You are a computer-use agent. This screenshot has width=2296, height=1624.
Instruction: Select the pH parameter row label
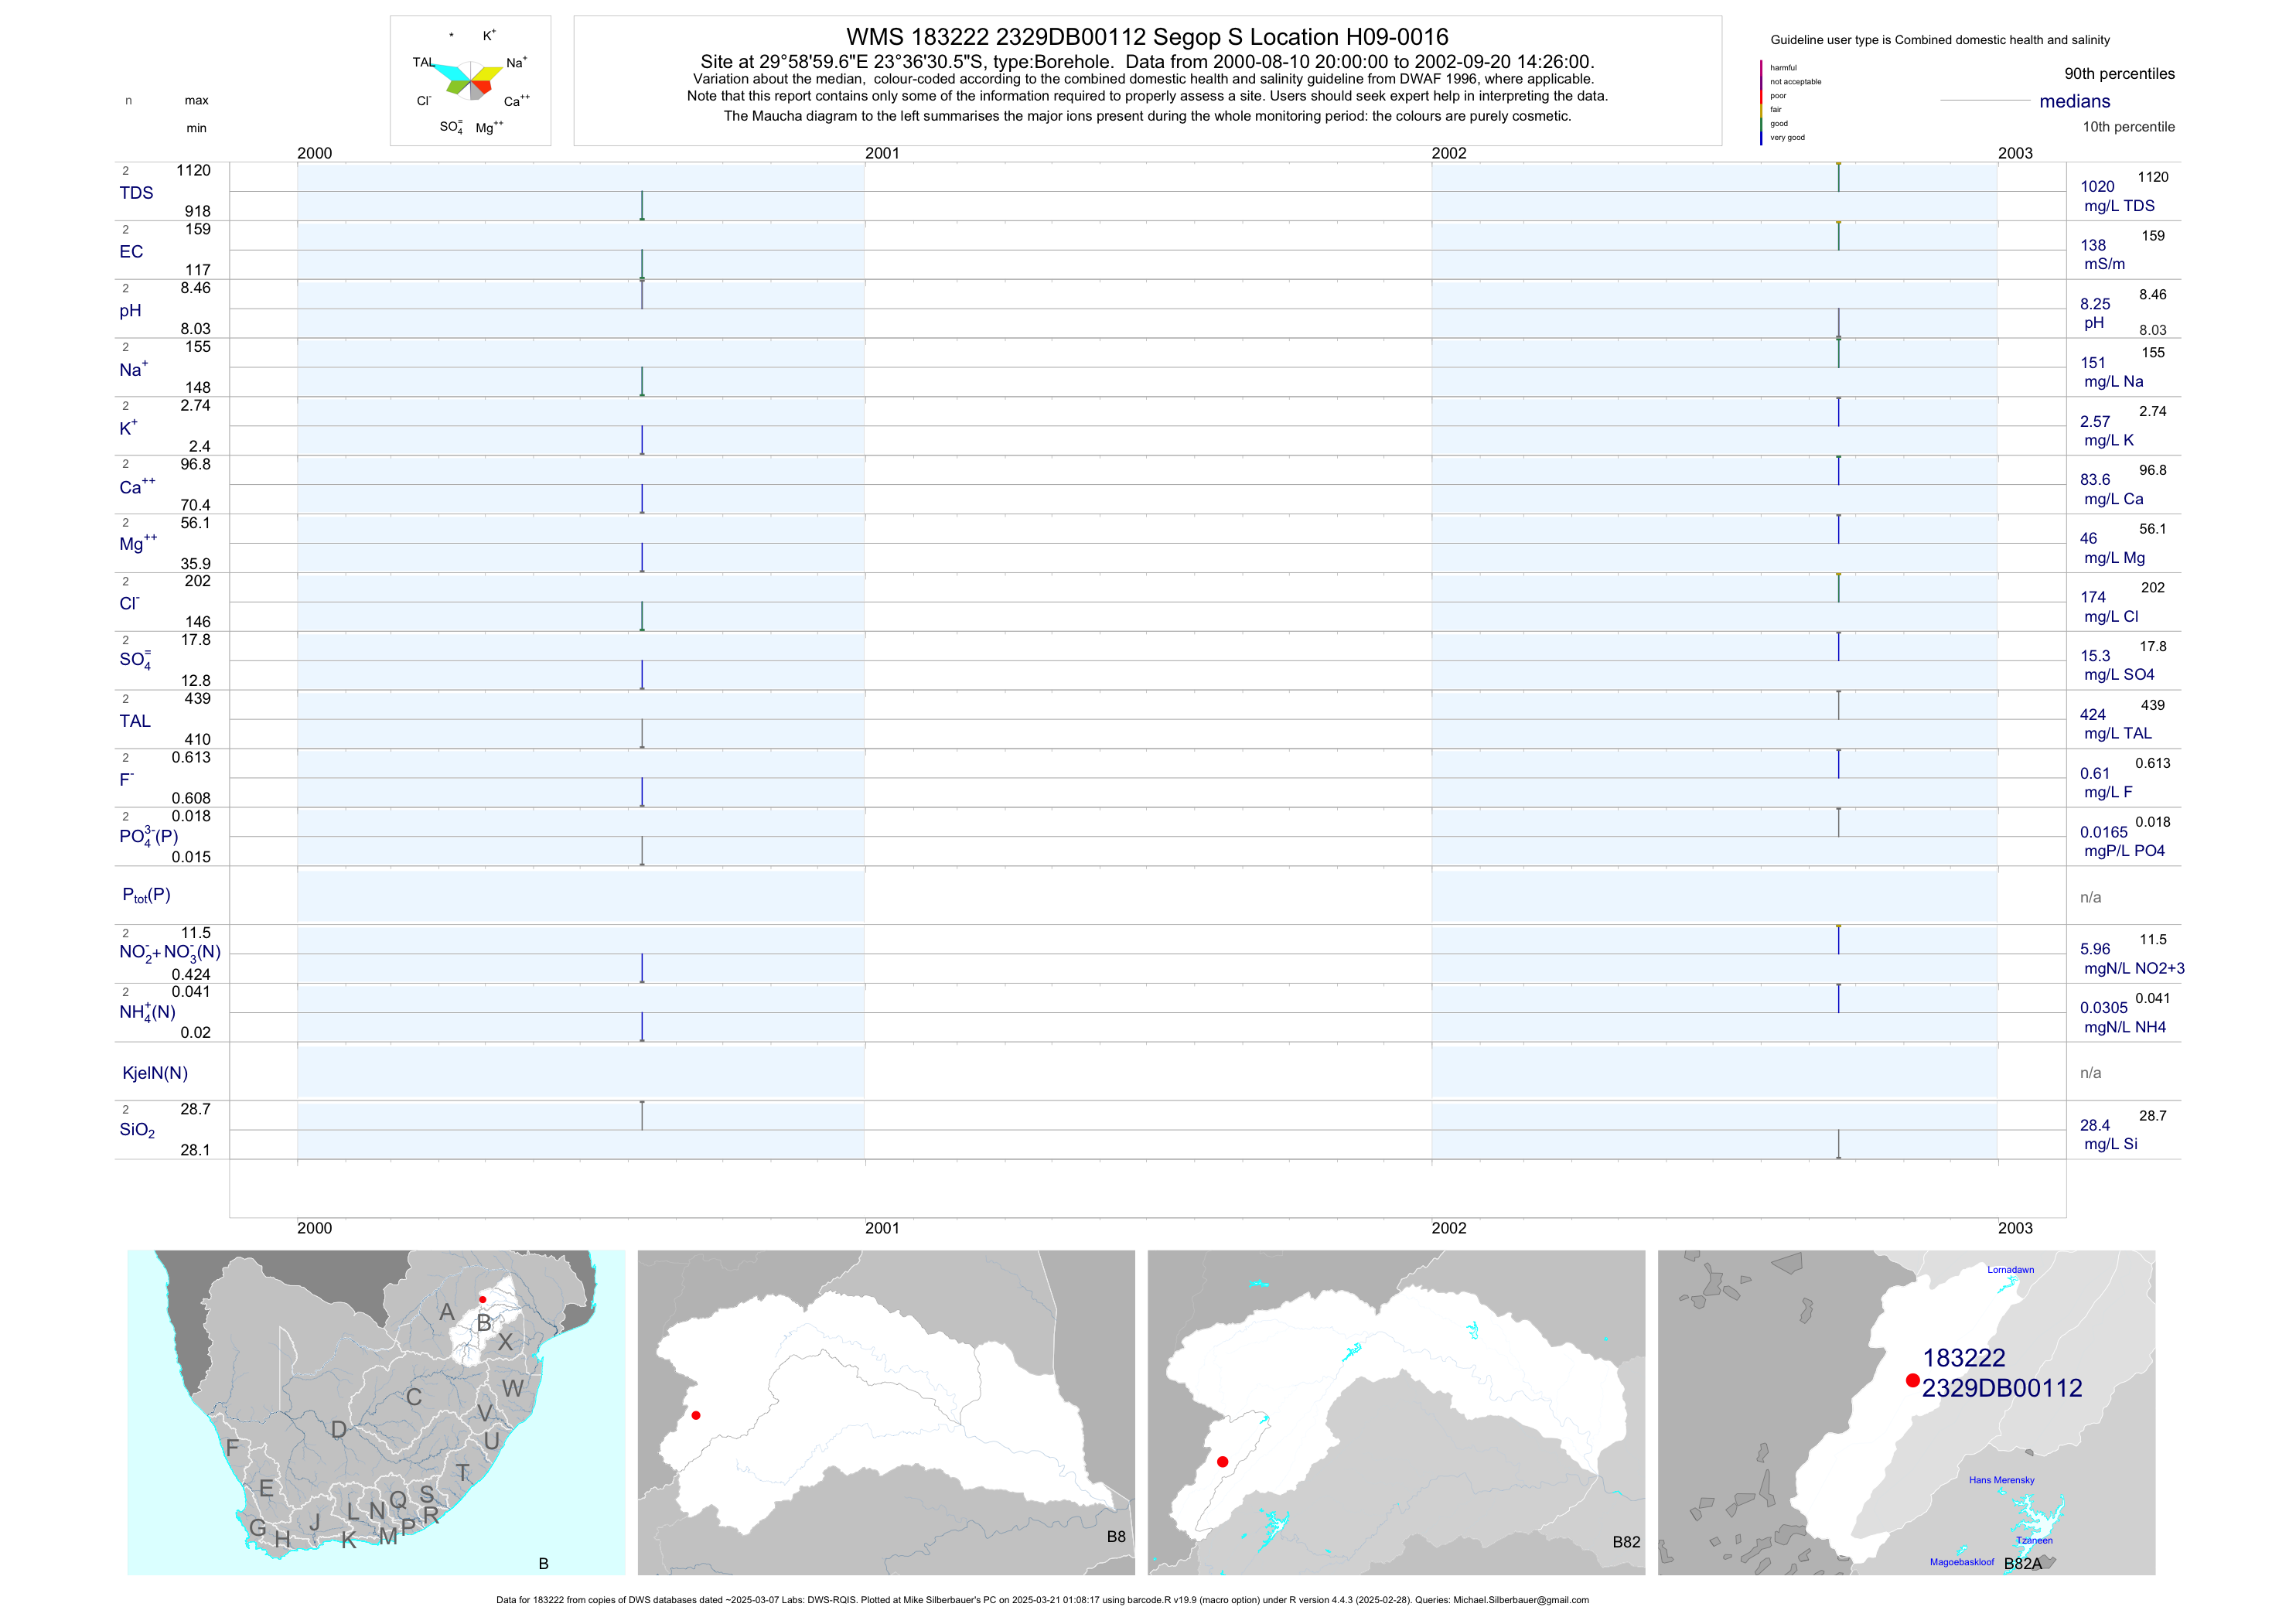[x=130, y=311]
